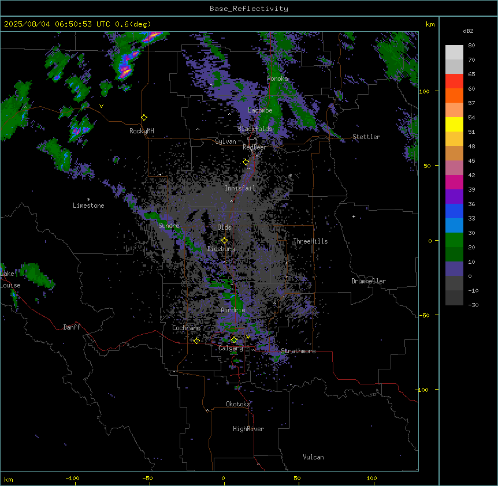
Task: Click the Okotoks label
Action: tap(238, 404)
